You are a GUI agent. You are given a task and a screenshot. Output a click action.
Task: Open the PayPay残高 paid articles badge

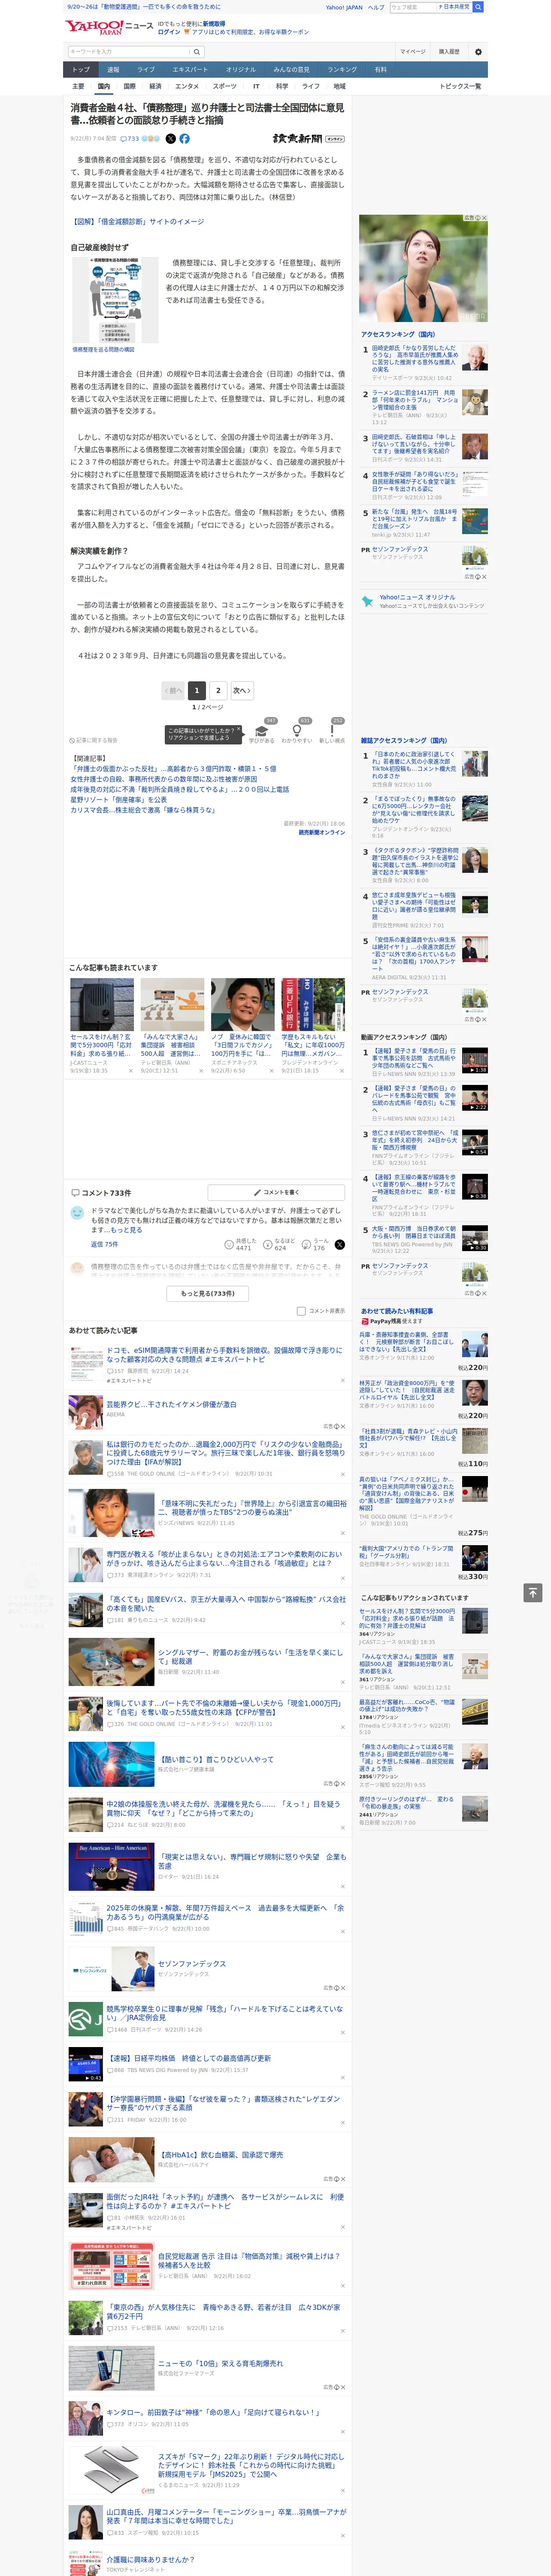391,1321
